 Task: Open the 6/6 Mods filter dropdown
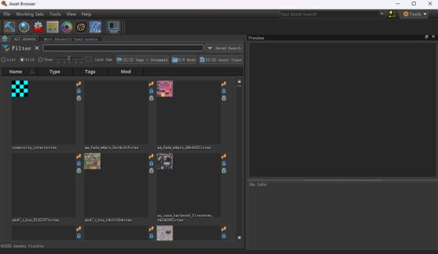[184, 60]
